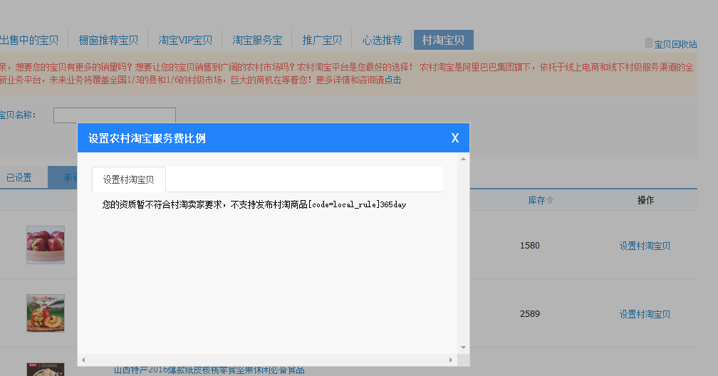Open the red apples product thumbnail
This screenshot has width=718, height=376.
(46, 244)
